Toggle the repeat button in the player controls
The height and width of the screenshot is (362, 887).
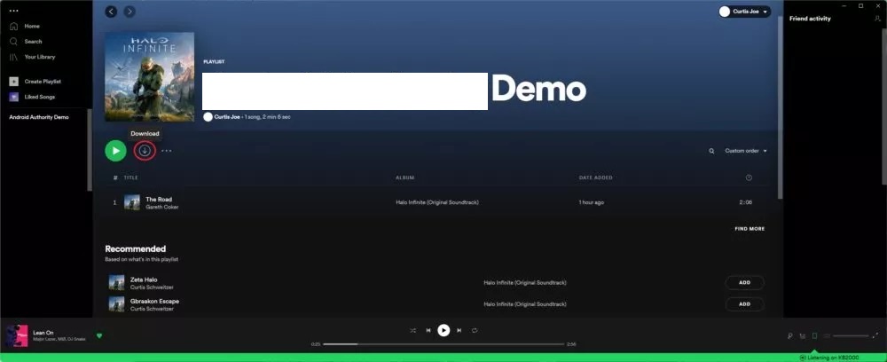(x=475, y=330)
